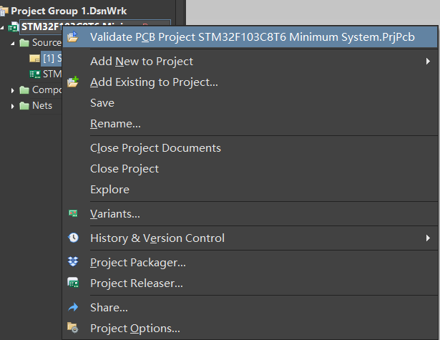440x340 pixels.
Task: Select Close Project menu entry
Action: (x=124, y=169)
